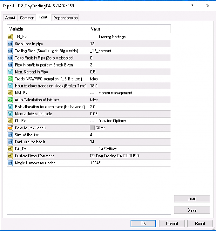The image size is (216, 231).
Task: Click the icon beside Risk allocation for each trade
Action: pos(10,107)
